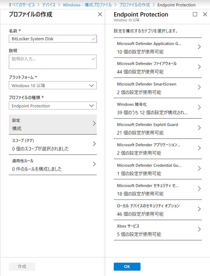The width and height of the screenshot is (210, 276).
Task: Open the 設定 構成 section
Action: point(53,125)
